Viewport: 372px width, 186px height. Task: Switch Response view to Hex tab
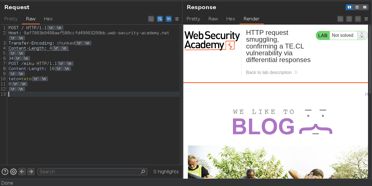click(x=231, y=19)
